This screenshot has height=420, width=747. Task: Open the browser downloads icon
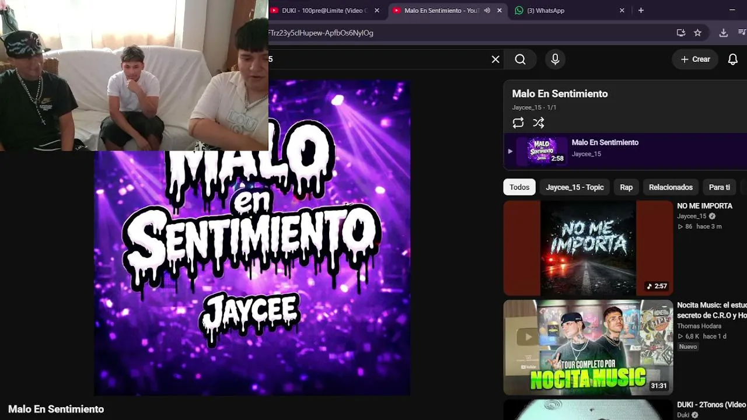click(x=723, y=33)
